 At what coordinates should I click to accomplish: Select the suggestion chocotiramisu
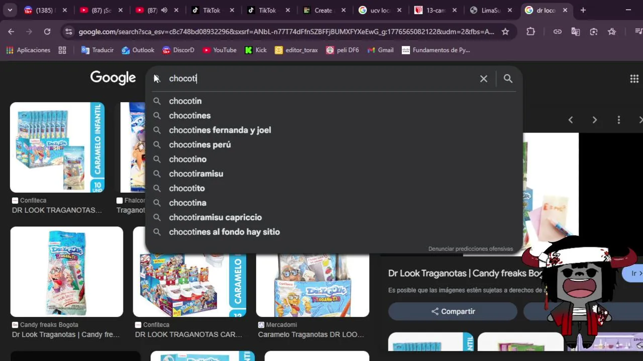click(334, 173)
